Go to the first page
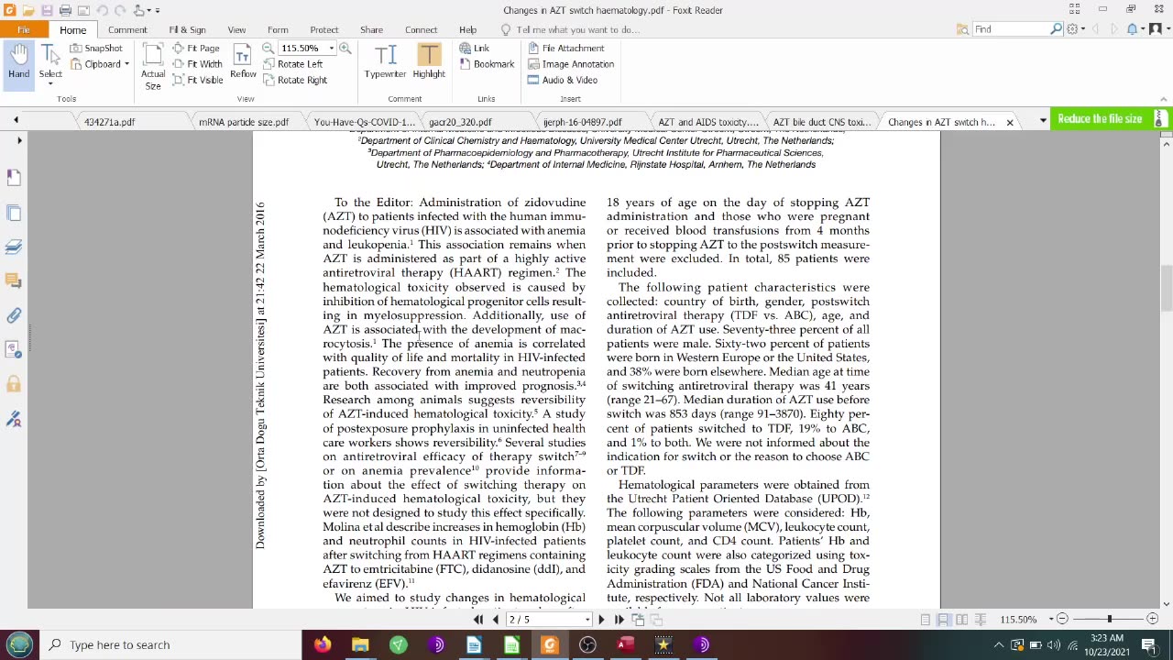Image resolution: width=1173 pixels, height=660 pixels. pos(478,620)
